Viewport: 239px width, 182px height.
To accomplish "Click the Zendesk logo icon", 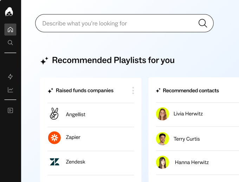I will [54, 162].
